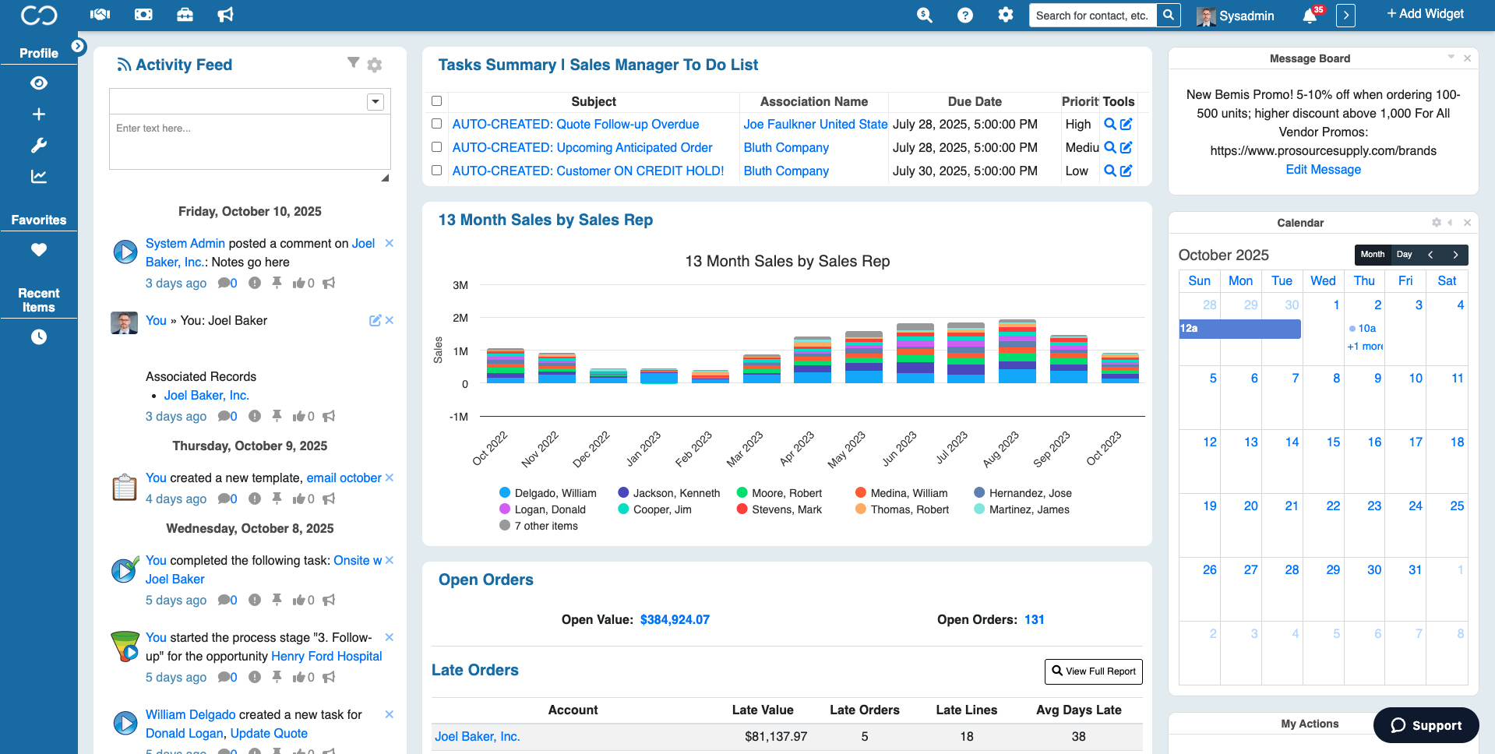Open the Activity Feed post type dropdown
1495x754 pixels.
376,102
